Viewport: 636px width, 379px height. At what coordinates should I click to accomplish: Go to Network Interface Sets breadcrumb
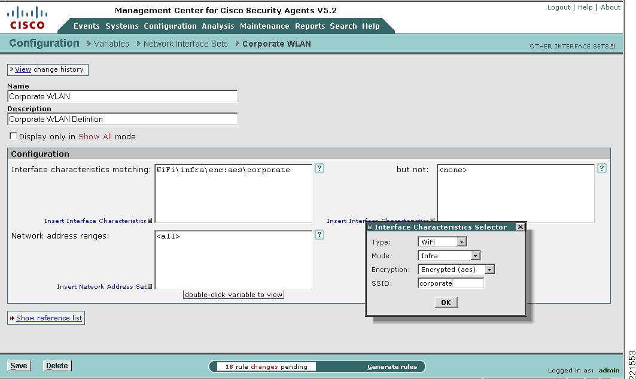(x=185, y=44)
